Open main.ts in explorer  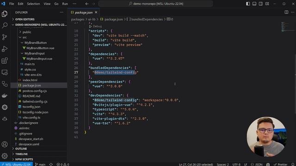pyautogui.click(x=30, y=64)
